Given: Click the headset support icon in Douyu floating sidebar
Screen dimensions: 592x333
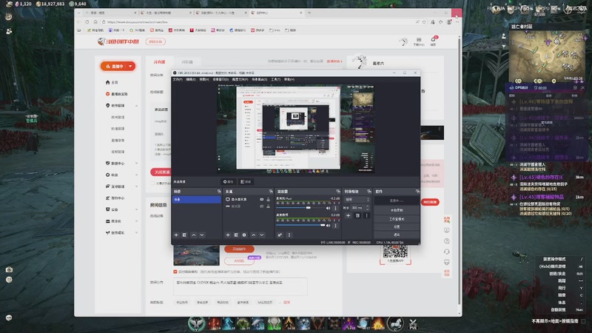Looking at the screenshot, I should point(447,252).
